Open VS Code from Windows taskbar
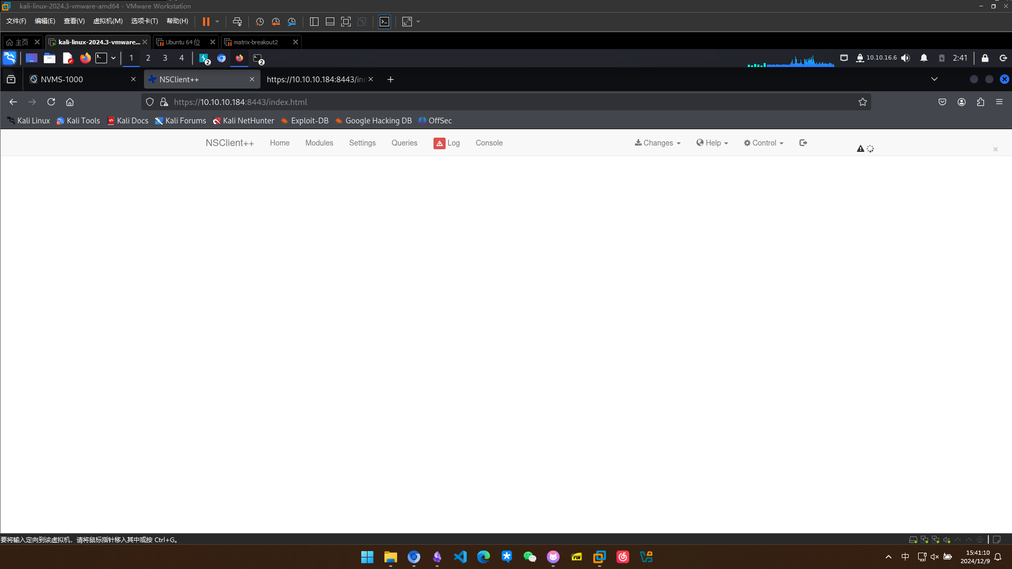The height and width of the screenshot is (569, 1012). coord(460,557)
